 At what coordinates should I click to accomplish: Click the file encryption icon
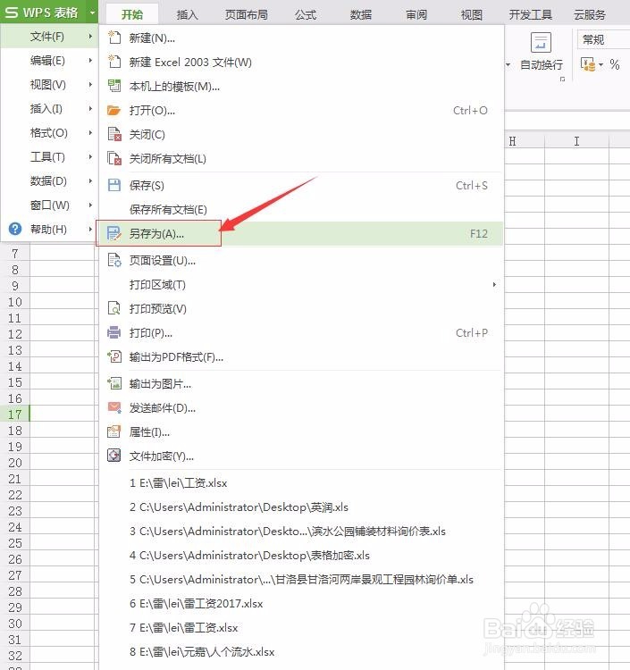click(113, 456)
